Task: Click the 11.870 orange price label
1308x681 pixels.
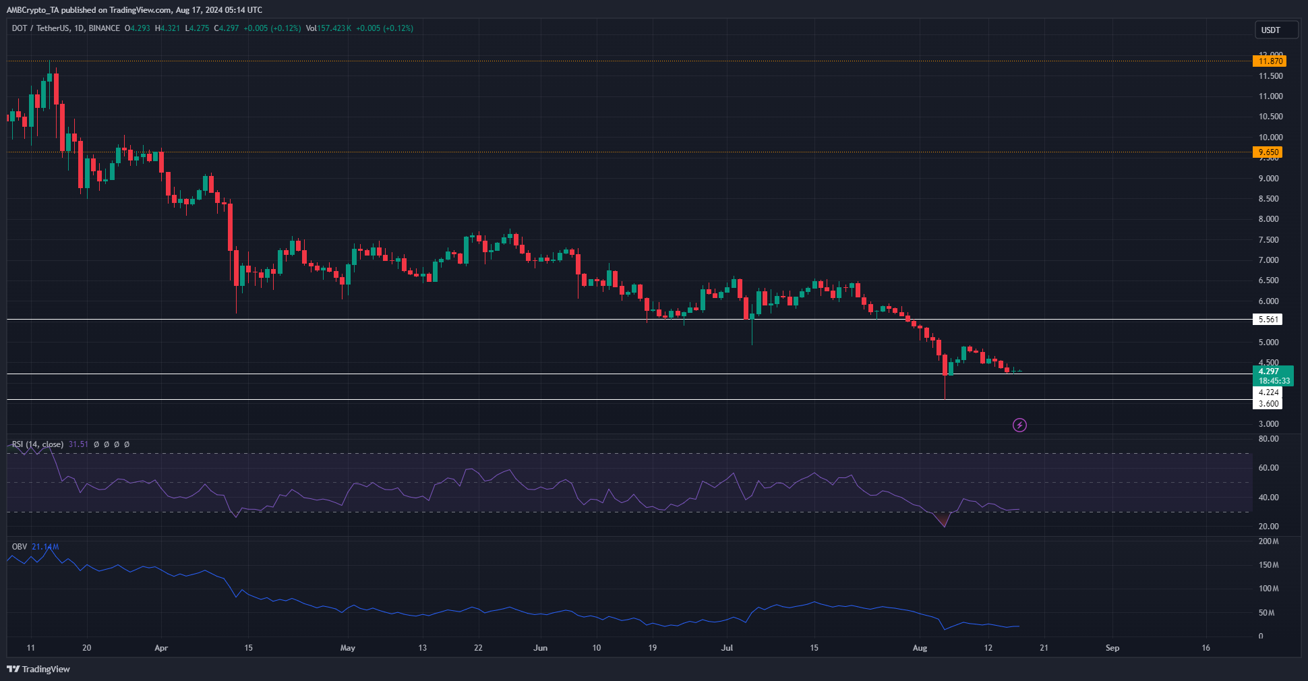Action: click(1269, 61)
